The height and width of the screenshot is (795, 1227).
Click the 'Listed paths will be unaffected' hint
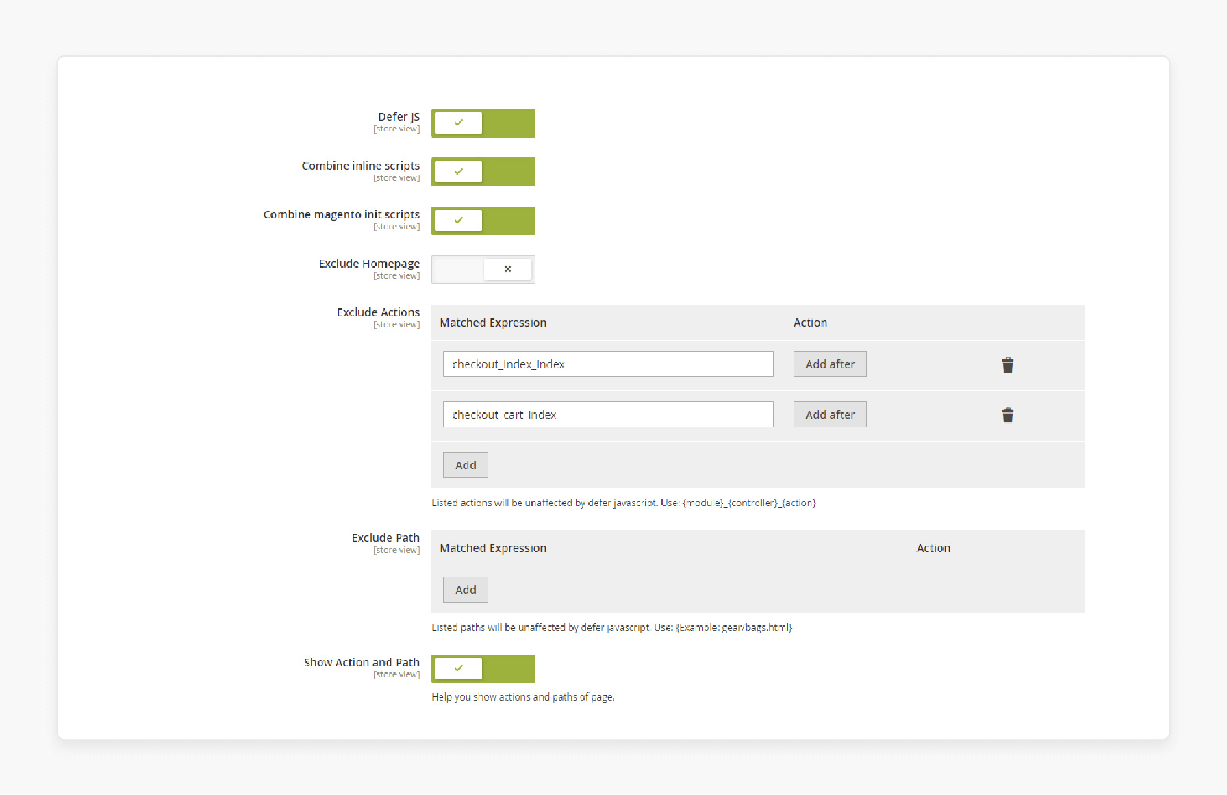pyautogui.click(x=611, y=627)
